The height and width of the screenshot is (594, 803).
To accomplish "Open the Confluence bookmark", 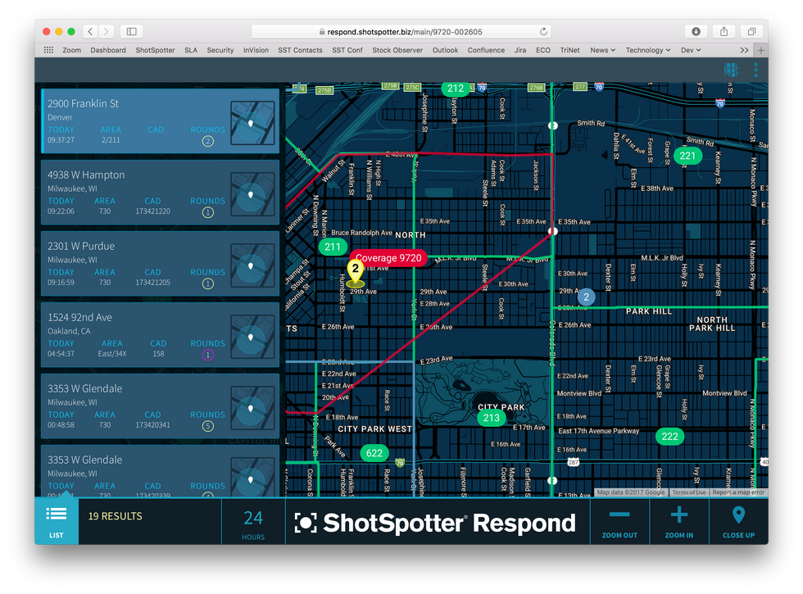I will [486, 50].
